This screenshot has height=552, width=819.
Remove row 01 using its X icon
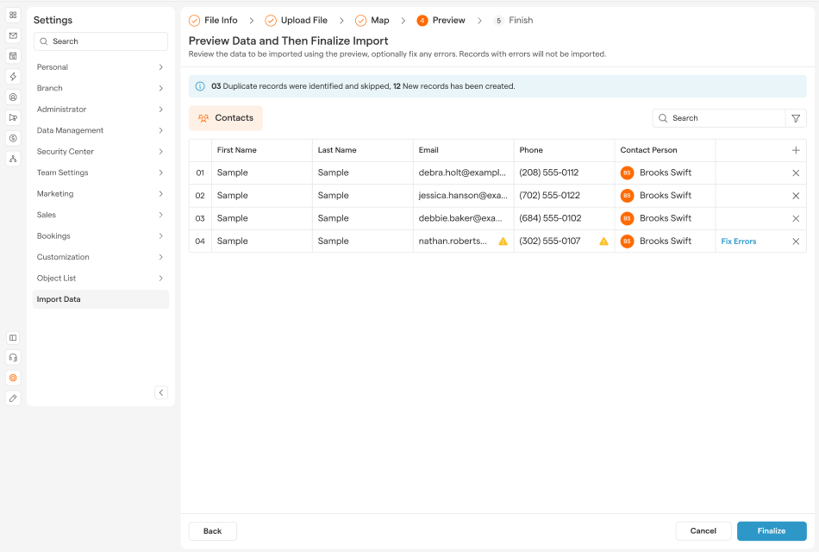pyautogui.click(x=796, y=172)
